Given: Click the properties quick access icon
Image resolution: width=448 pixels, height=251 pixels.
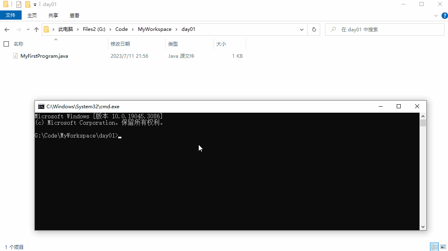Looking at the screenshot, I should pos(19,4).
